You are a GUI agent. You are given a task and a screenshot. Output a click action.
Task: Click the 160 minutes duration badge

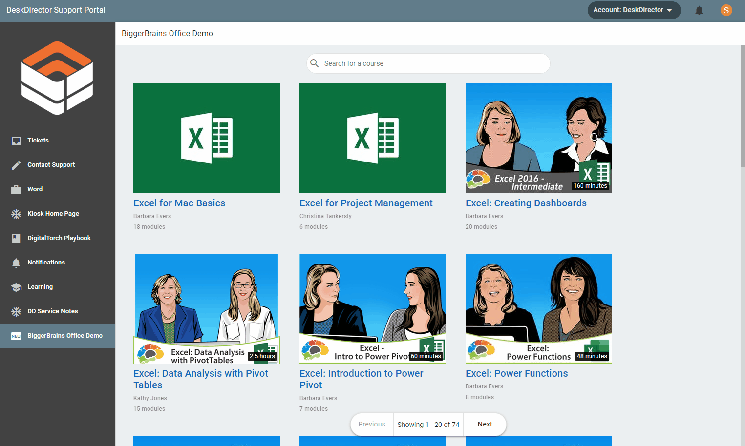click(x=590, y=186)
